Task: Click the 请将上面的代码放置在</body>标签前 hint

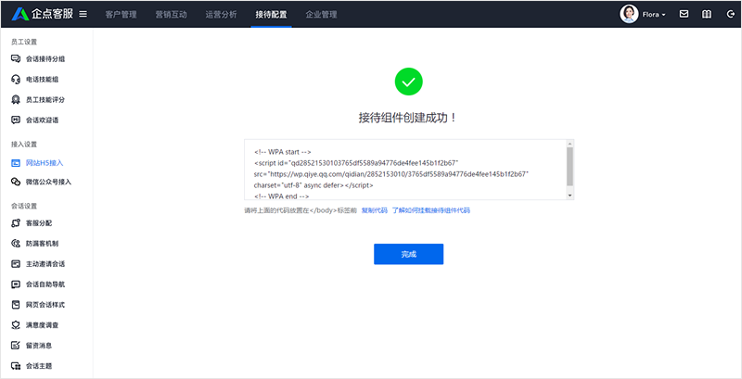Action: 301,210
